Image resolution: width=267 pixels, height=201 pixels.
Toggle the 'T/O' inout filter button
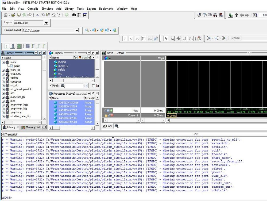pos(137,38)
